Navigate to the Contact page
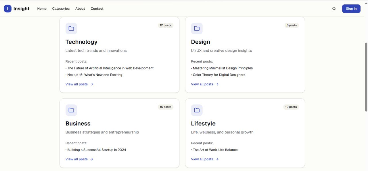This screenshot has width=368, height=171. tap(97, 9)
